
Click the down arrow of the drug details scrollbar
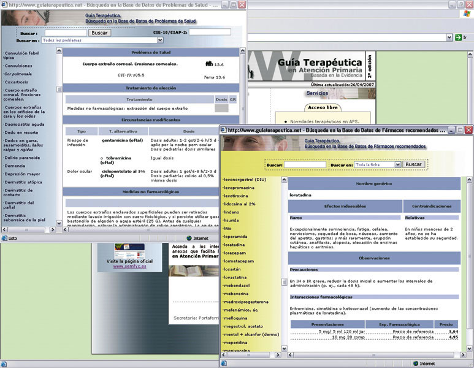click(470, 348)
